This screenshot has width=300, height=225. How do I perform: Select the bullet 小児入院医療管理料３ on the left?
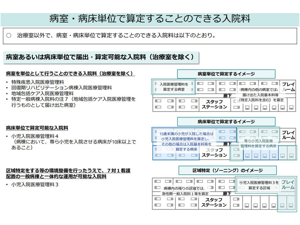tap(35, 184)
